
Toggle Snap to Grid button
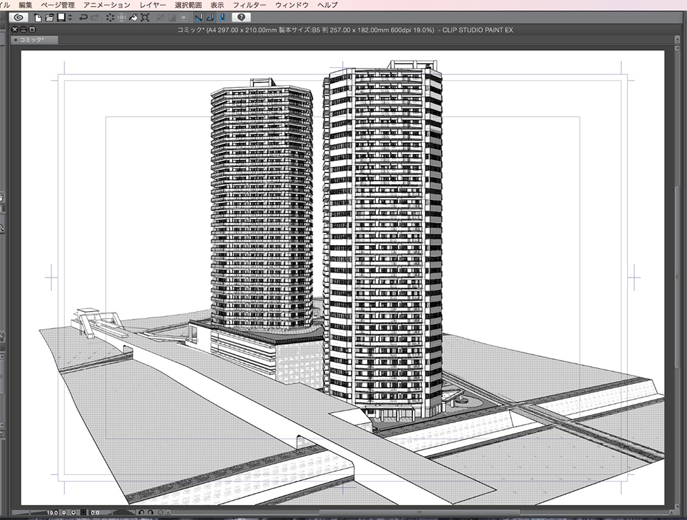[223, 16]
